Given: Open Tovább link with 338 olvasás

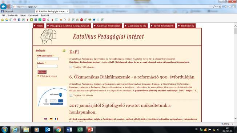Looking at the screenshot, I should pos(77,67).
